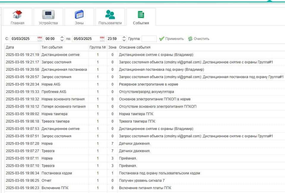This screenshot has width=285, height=193.
Task: Sort by the Тип события column header
Action: pos(64,47)
